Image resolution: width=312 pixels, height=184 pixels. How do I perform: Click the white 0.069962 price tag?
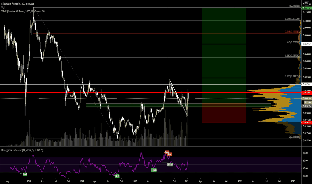coord(307,44)
